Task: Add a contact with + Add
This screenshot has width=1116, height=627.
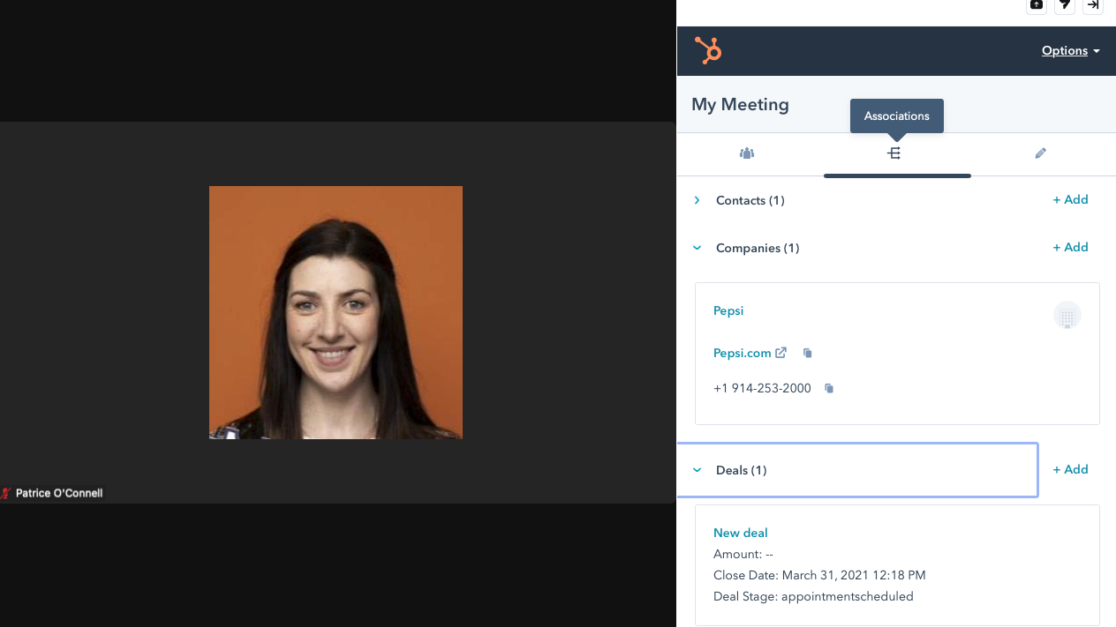Action: tap(1070, 199)
